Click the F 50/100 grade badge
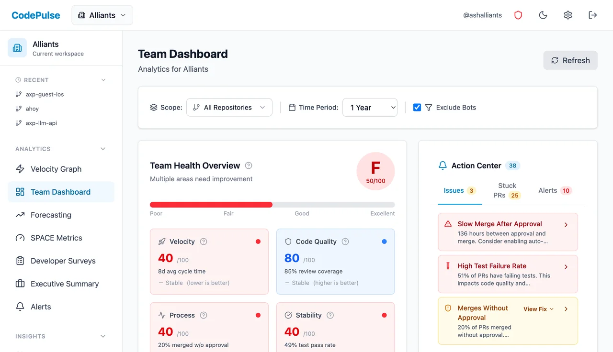Image resolution: width=613 pixels, height=352 pixels. pos(375,171)
